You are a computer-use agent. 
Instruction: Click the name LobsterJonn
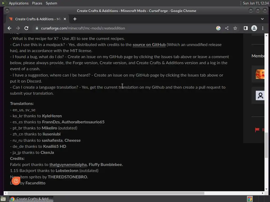(67, 170)
